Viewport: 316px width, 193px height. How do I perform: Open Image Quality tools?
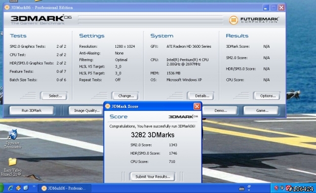point(86,111)
